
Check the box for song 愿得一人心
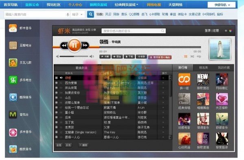(57, 137)
